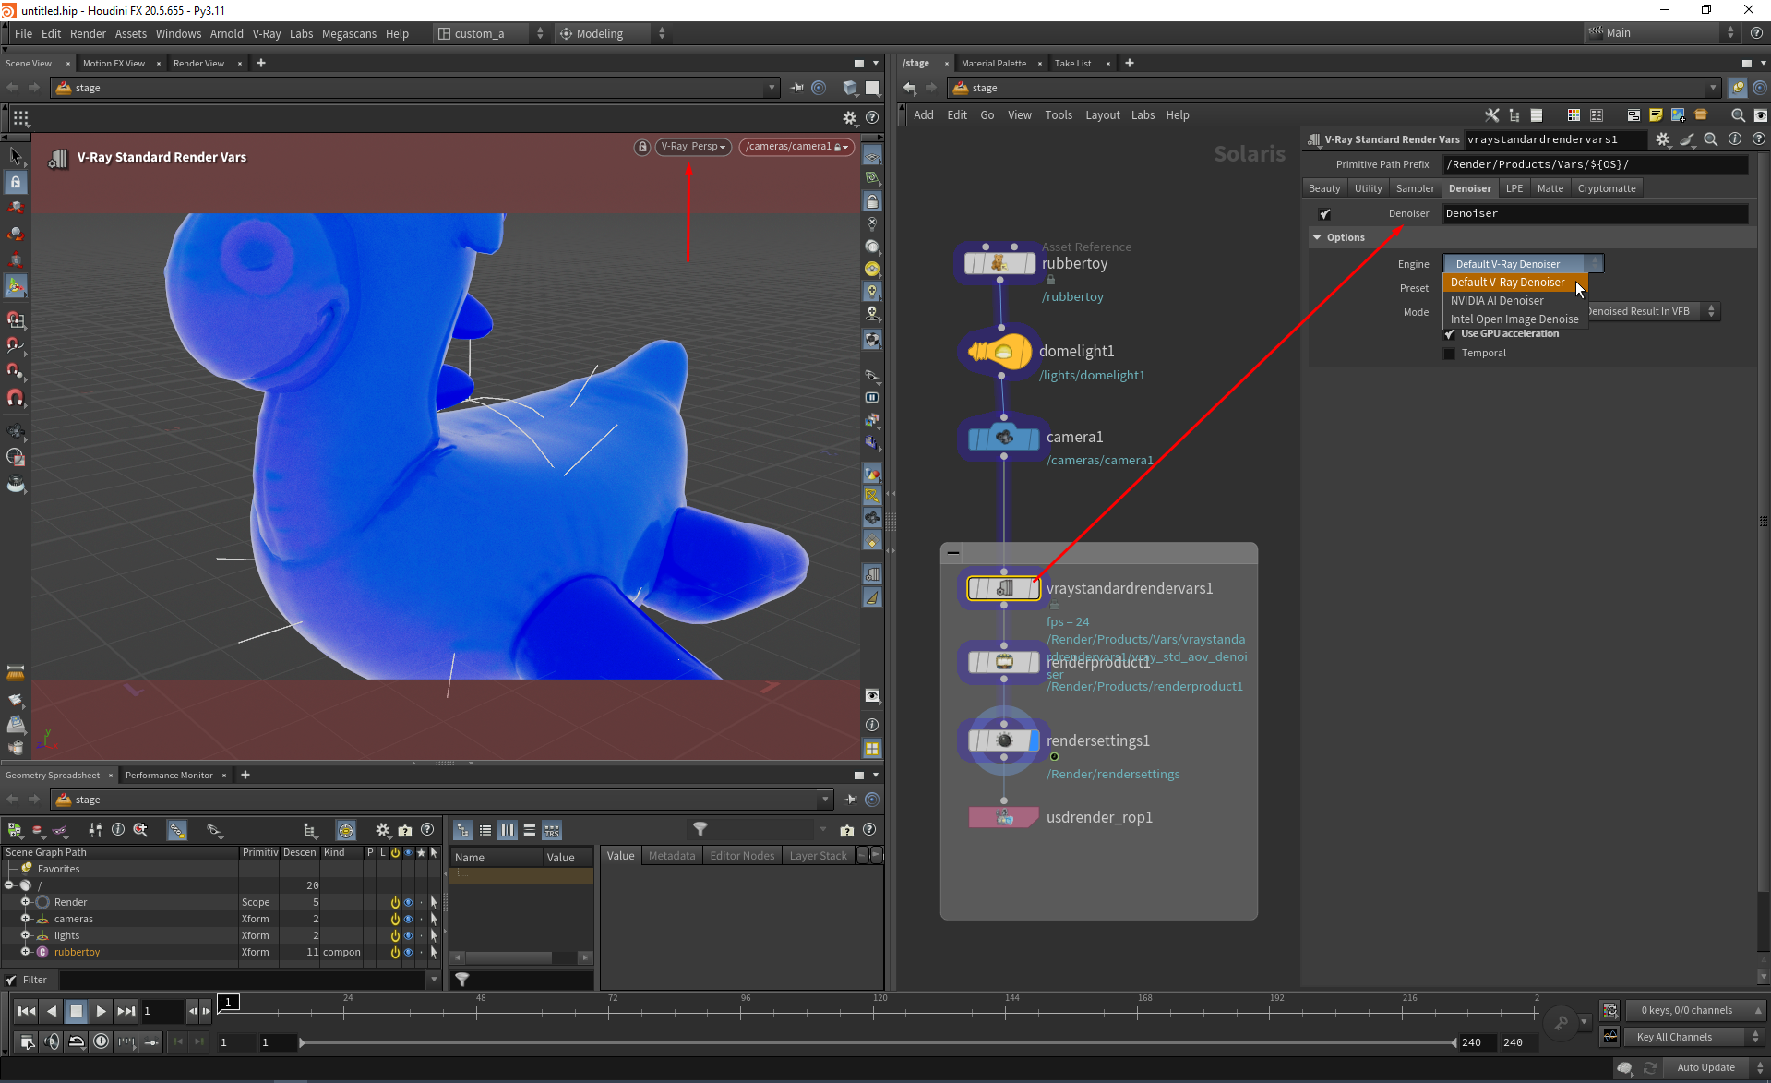
Task: Toggle activation icon for Render prim
Action: [x=395, y=903]
